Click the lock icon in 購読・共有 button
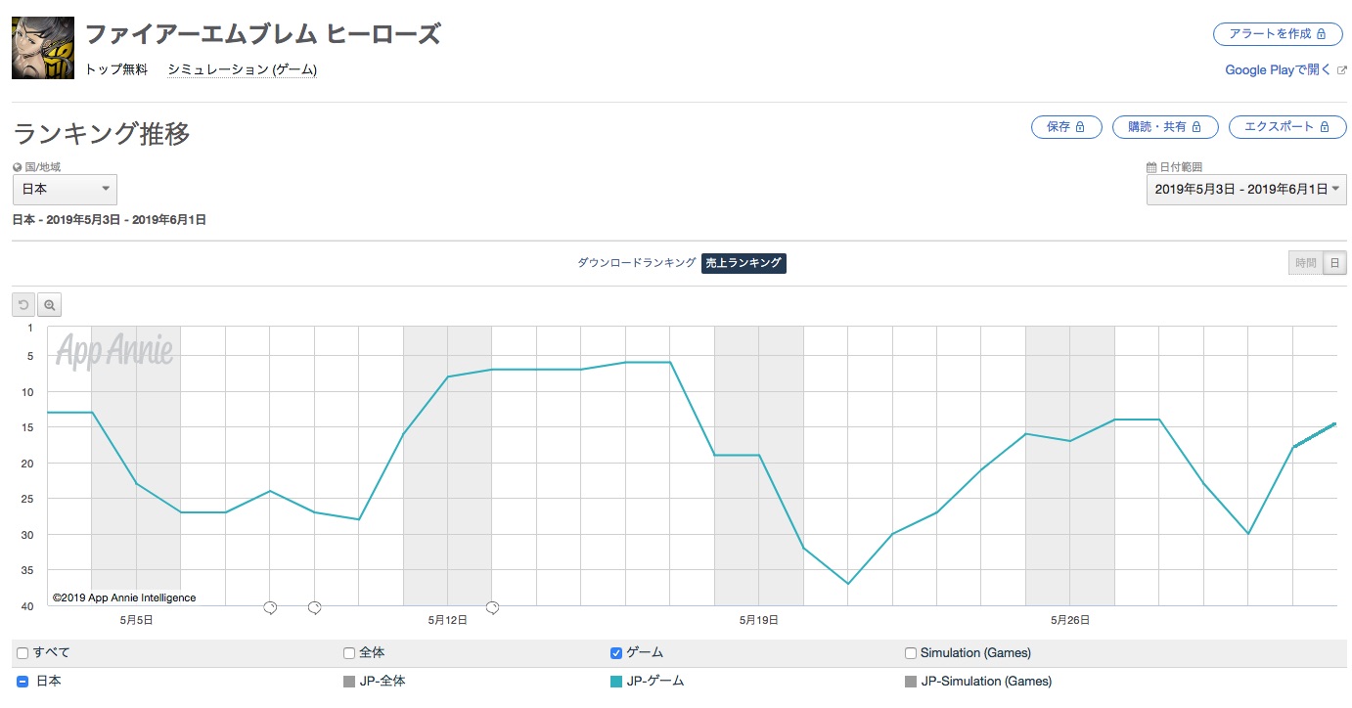The width and height of the screenshot is (1352, 708). coord(1197,127)
